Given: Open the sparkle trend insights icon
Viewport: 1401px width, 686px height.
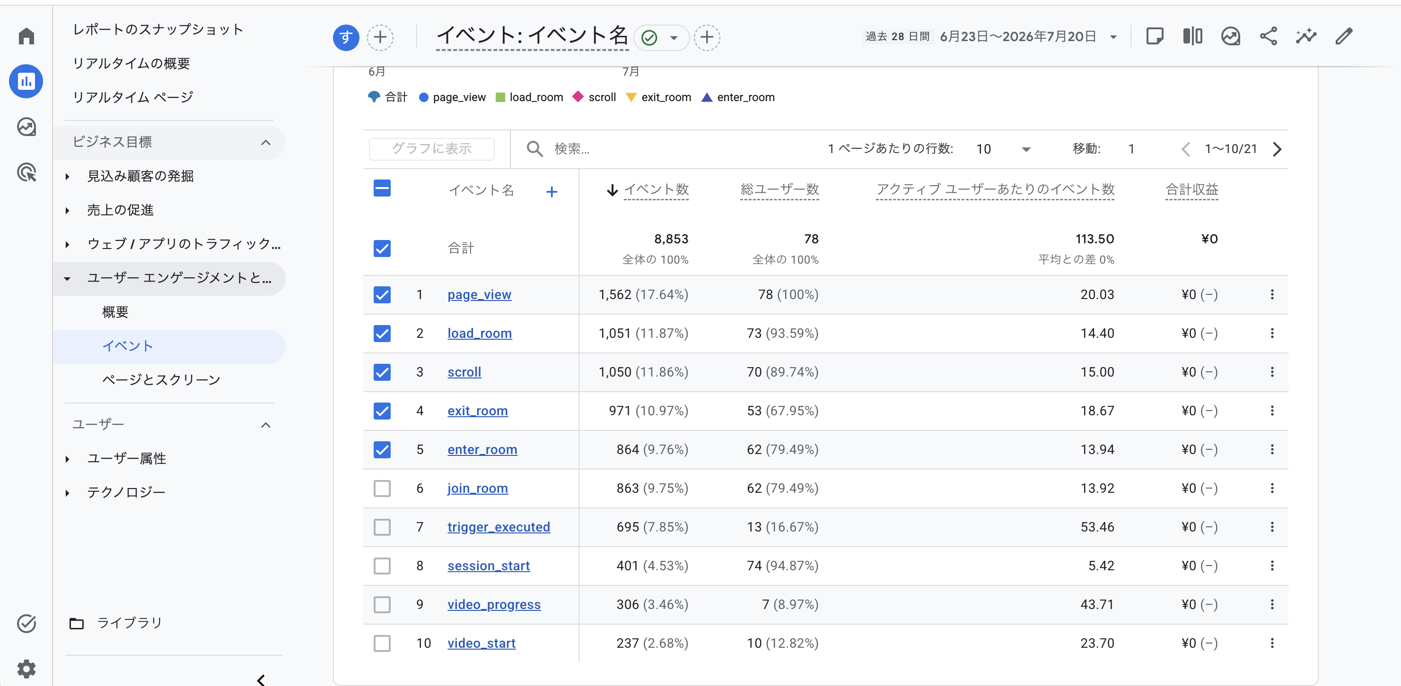Looking at the screenshot, I should (x=1306, y=36).
